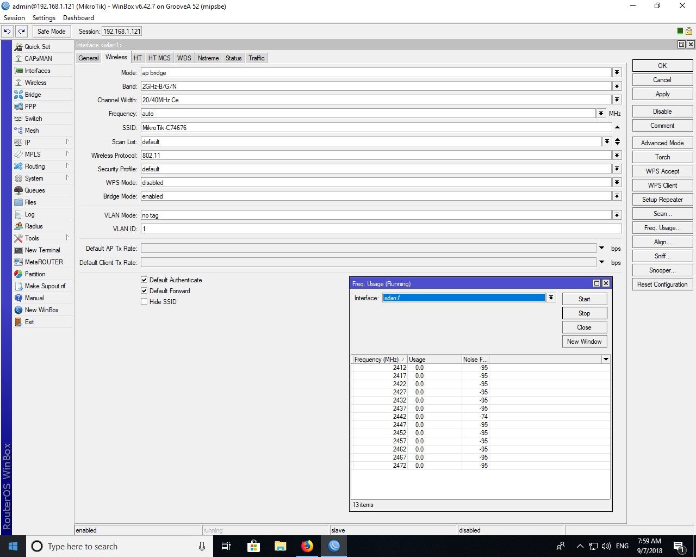696x557 pixels.
Task: Click Make Supout.rif icon
Action: 18,286
